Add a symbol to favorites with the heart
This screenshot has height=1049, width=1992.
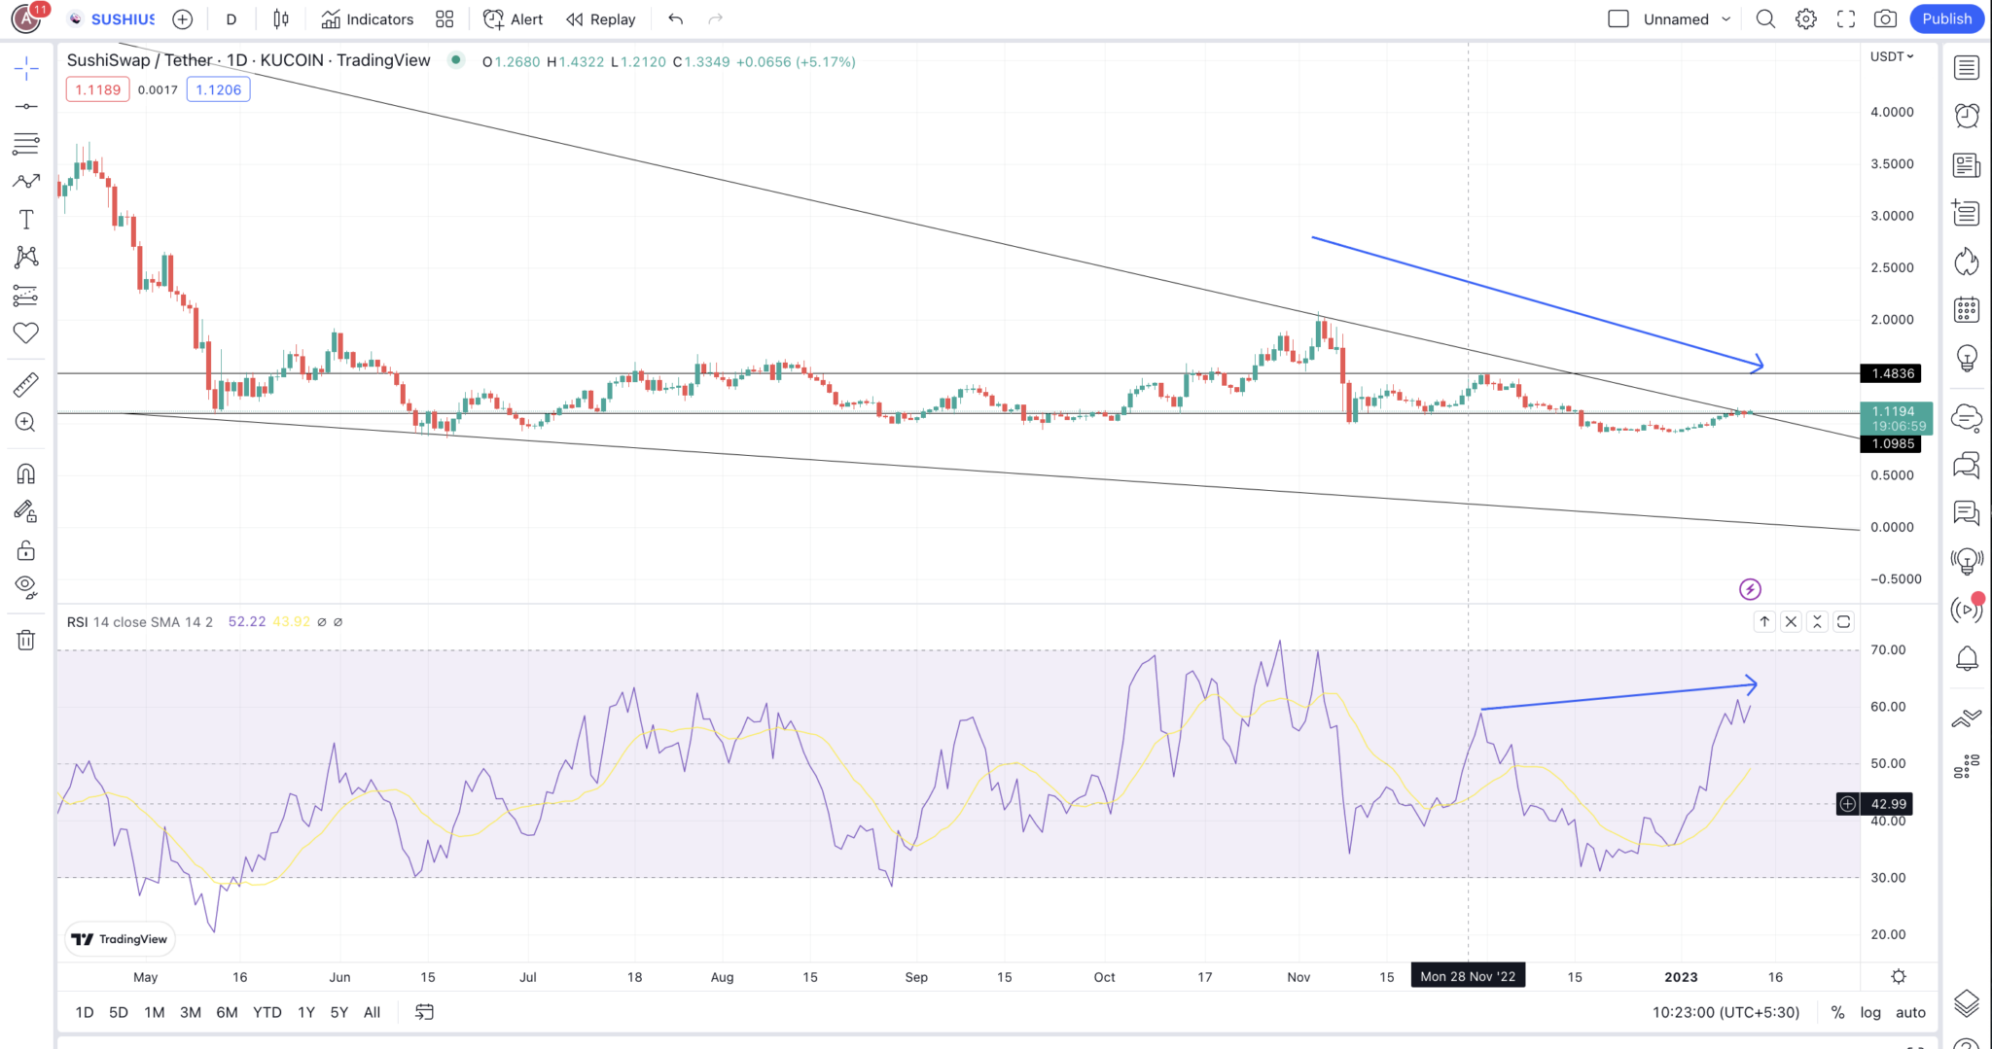(26, 333)
